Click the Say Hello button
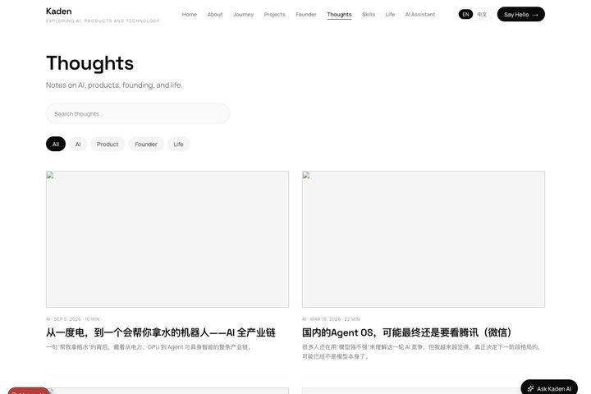 520,14
